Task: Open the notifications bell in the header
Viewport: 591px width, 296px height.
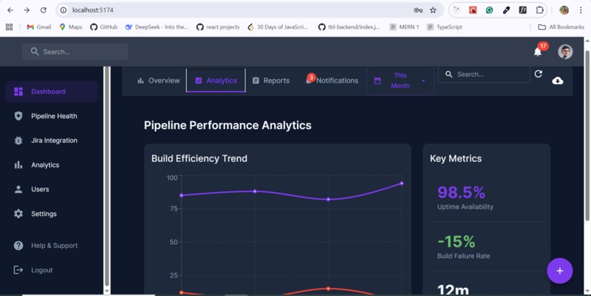Action: (538, 51)
